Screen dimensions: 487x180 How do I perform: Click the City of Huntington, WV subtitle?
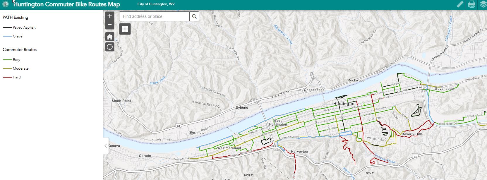156,4
